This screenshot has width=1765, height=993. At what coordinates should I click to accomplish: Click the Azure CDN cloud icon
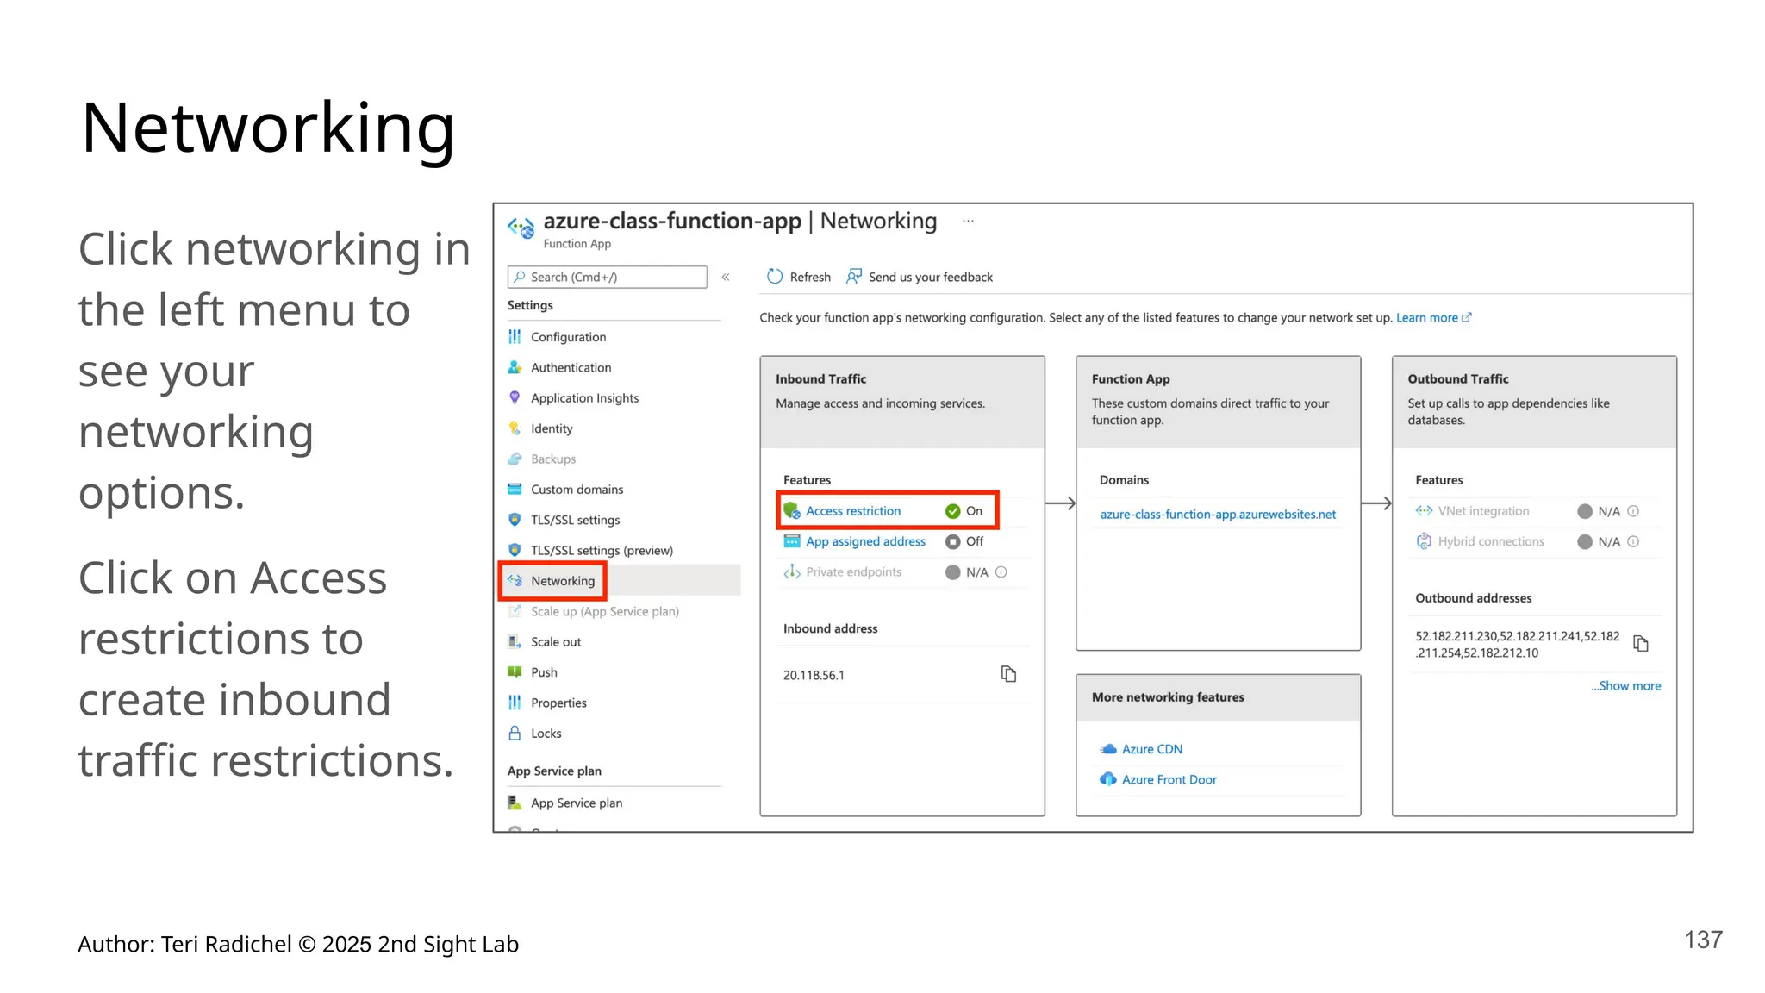click(x=1108, y=749)
